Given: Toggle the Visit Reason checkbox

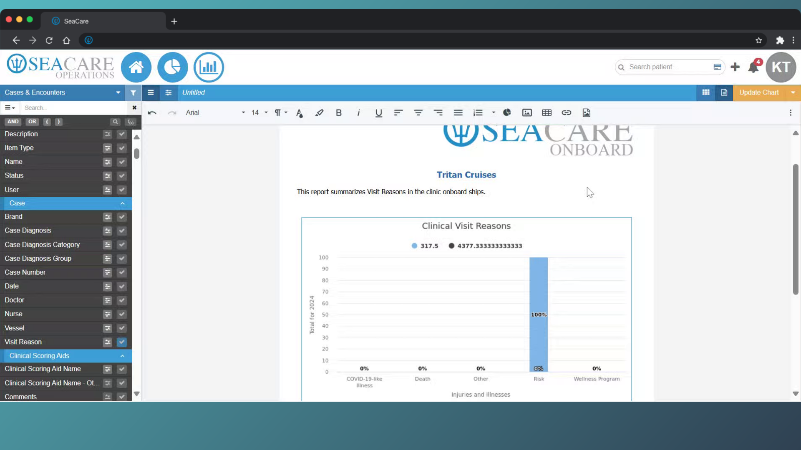Looking at the screenshot, I should click(x=122, y=342).
